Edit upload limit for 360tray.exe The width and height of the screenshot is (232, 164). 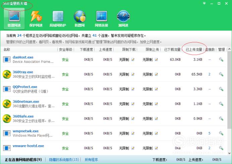[x=156, y=74]
